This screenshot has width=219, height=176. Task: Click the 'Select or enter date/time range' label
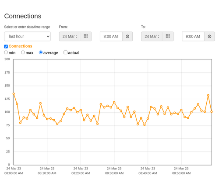click(x=27, y=27)
